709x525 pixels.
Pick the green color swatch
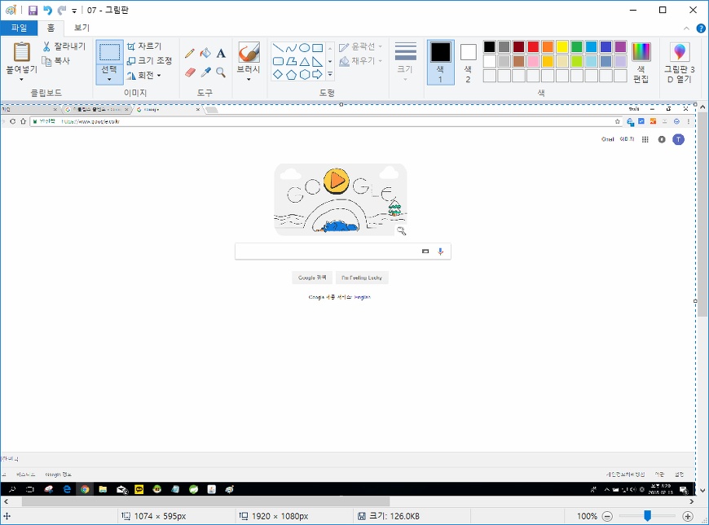[576, 46]
